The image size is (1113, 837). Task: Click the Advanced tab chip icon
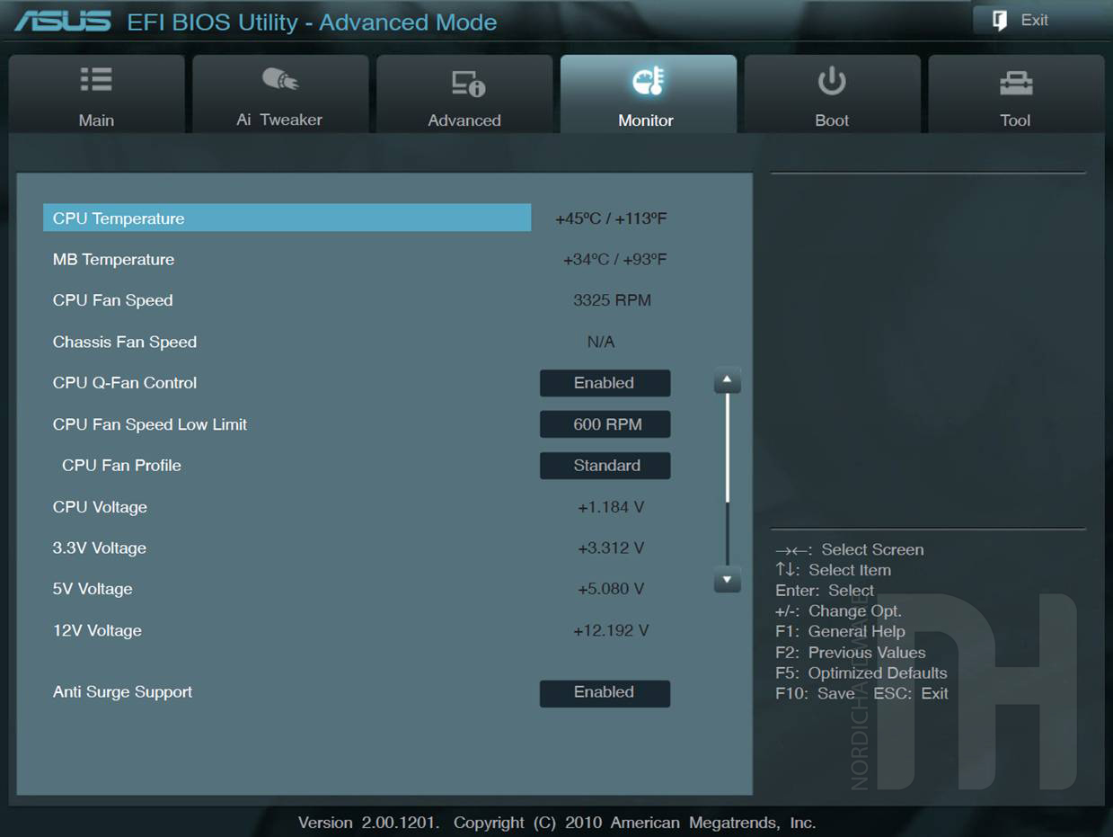point(467,84)
